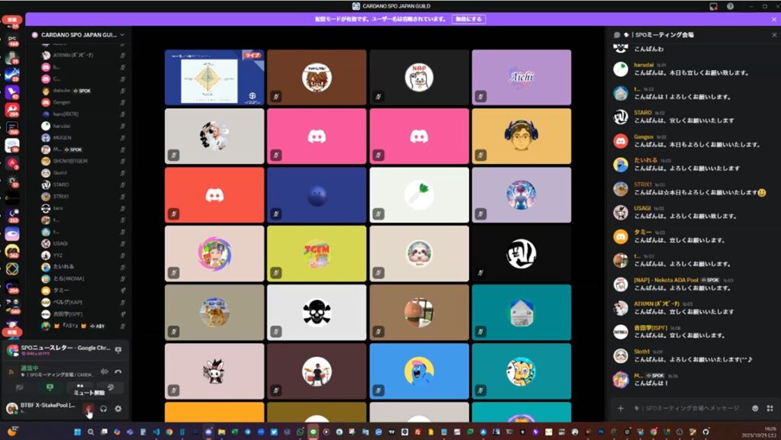Open noise suppression waveform icon
The width and height of the screenshot is (781, 440).
pyautogui.click(x=104, y=371)
